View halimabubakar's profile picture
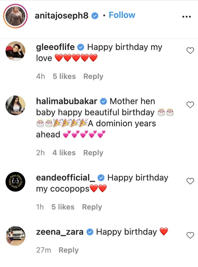 [15, 105]
